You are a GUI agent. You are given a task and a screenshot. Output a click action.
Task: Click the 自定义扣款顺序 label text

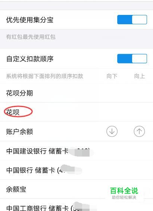pos(30,59)
